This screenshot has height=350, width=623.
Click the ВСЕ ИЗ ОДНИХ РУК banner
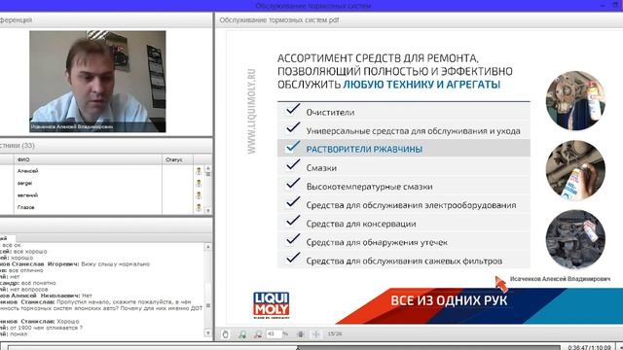click(449, 300)
